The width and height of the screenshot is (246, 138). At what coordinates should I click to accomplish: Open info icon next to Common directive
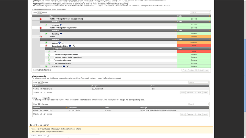(61, 25)
